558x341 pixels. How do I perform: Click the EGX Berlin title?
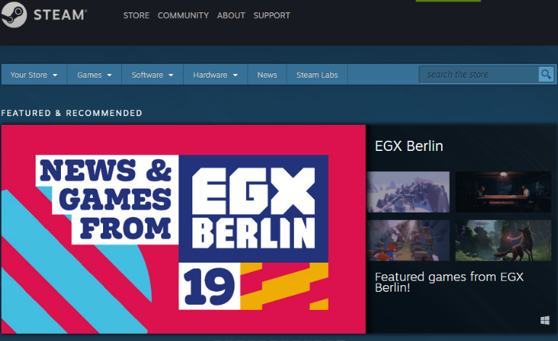[409, 146]
